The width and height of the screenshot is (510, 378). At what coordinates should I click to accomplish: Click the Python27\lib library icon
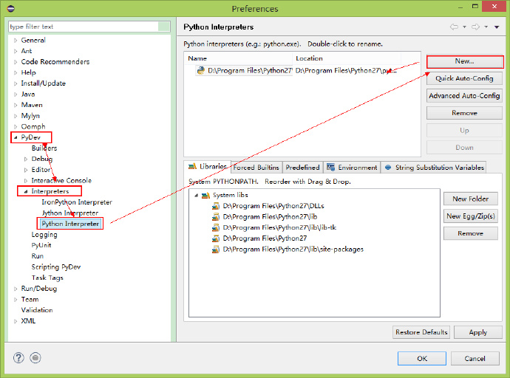216,216
